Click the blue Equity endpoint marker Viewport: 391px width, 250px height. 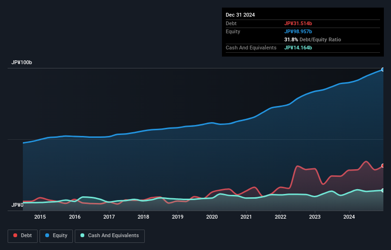(x=383, y=70)
